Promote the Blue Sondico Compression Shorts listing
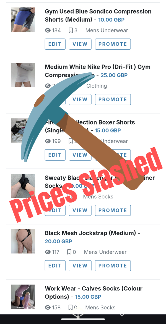This screenshot has height=324, width=166. pyautogui.click(x=113, y=44)
